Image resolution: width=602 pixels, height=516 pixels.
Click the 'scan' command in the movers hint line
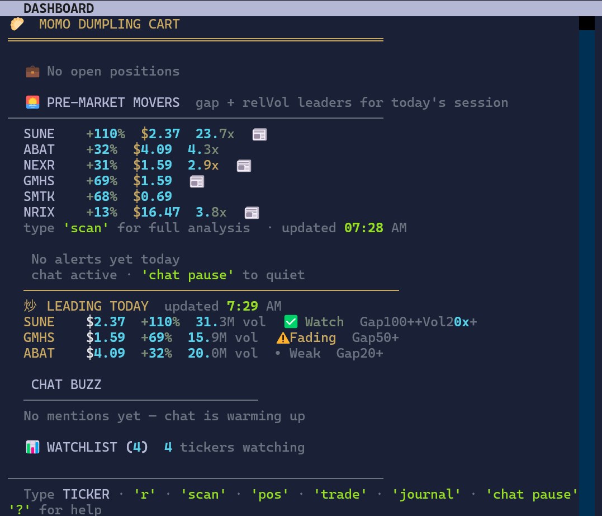tap(86, 228)
